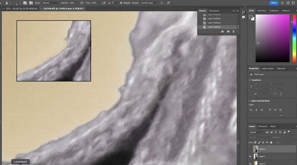Create a new snapshot camera icon
This screenshot has width=297, height=165.
point(228,31)
